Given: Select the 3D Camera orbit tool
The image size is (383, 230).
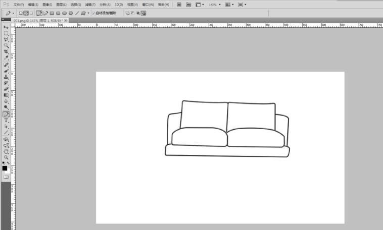Looking at the screenshot, I should [x=6, y=146].
